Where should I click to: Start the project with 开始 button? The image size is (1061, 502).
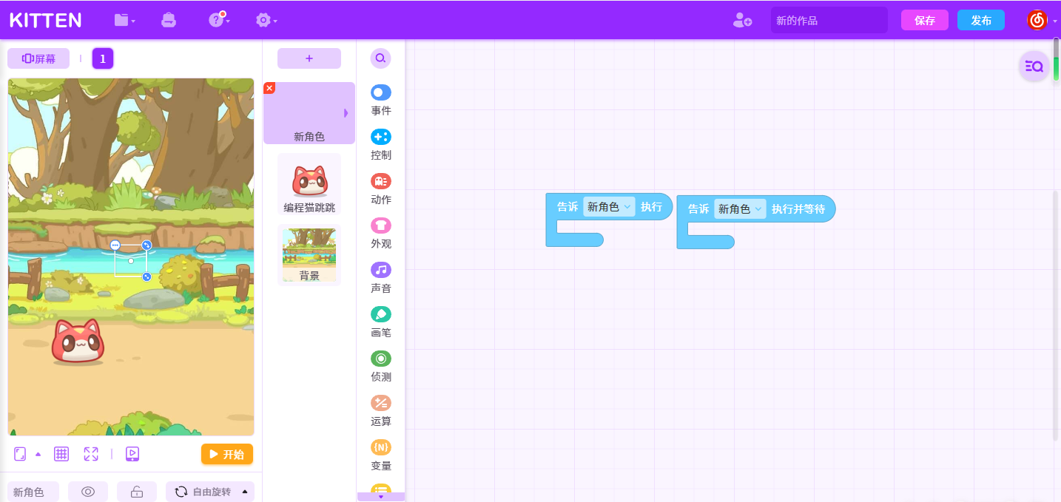(227, 454)
